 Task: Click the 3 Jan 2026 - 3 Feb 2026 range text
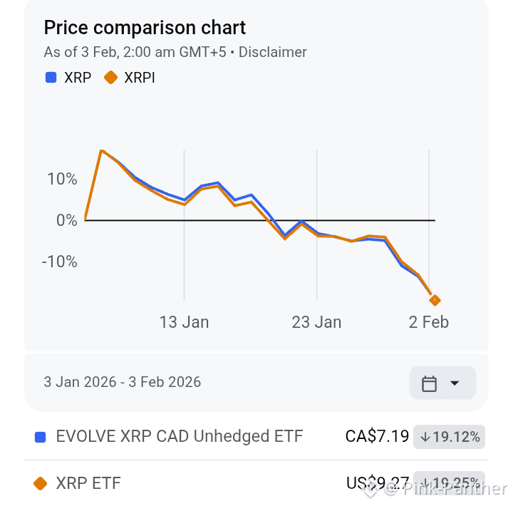pos(123,382)
